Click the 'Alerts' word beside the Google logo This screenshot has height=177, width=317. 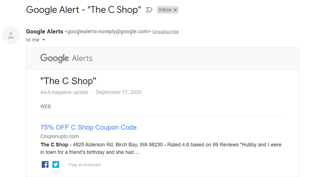tap(82, 58)
